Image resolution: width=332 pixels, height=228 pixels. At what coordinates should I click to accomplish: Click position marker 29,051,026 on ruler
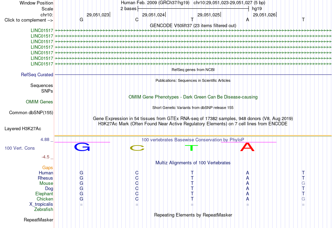264,15
